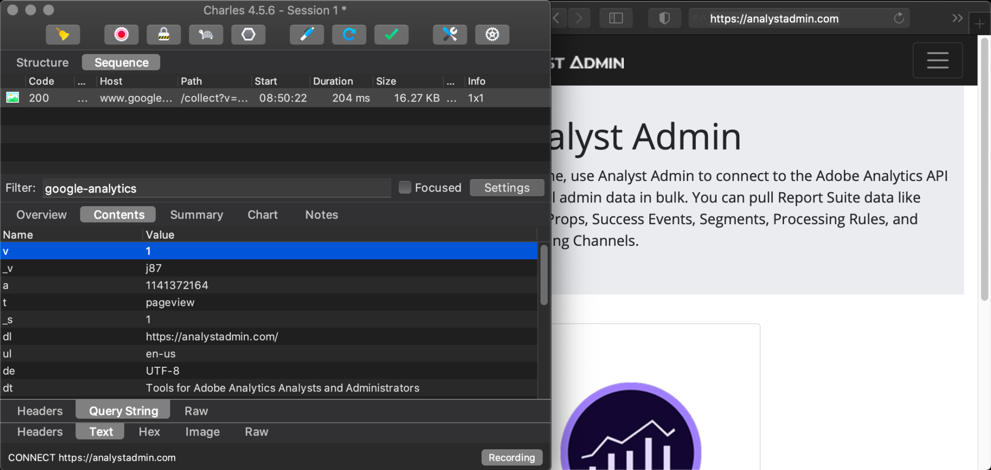Image resolution: width=991 pixels, height=470 pixels.
Task: Enable throttling via the turtle icon
Action: [x=206, y=34]
